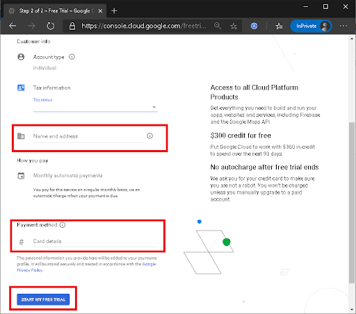356x314 pixels.
Task: Open a new browser tab
Action: (114, 10)
